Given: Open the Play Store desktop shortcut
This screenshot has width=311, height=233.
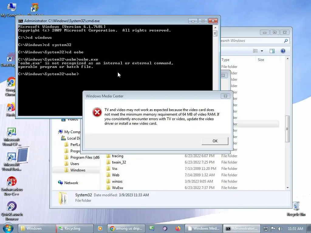Looking at the screenshot, I should (35, 9).
